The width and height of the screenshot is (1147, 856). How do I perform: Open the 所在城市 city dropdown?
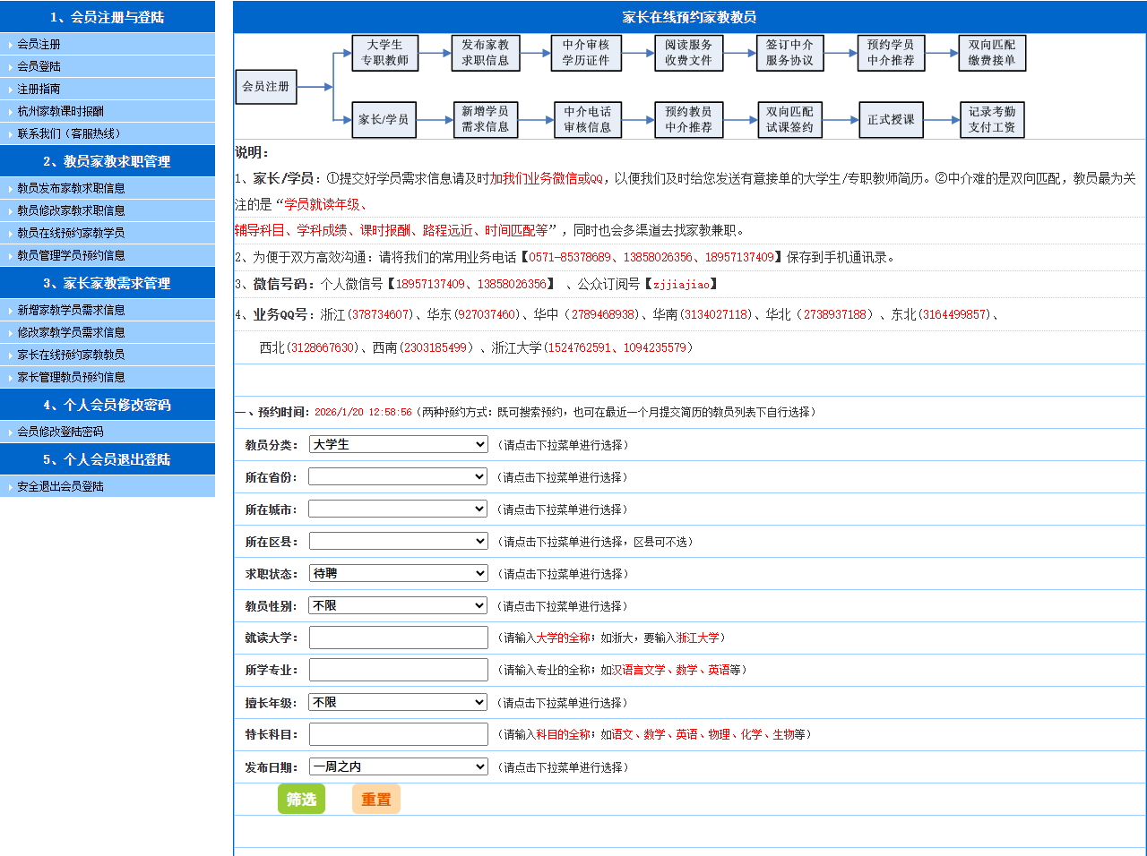point(398,509)
